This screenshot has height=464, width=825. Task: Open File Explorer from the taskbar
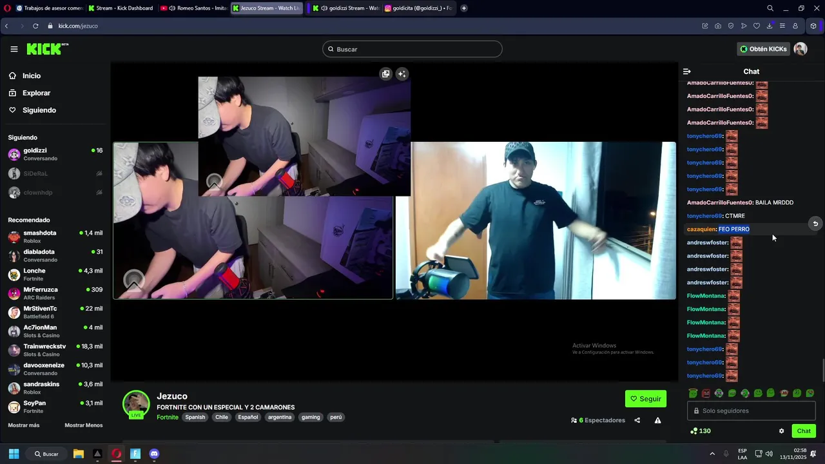[79, 454]
